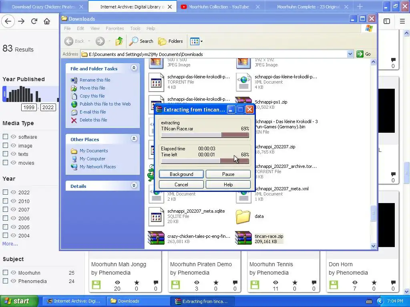Open the Help menu
The image size is (410, 307).
pyautogui.click(x=151, y=28)
